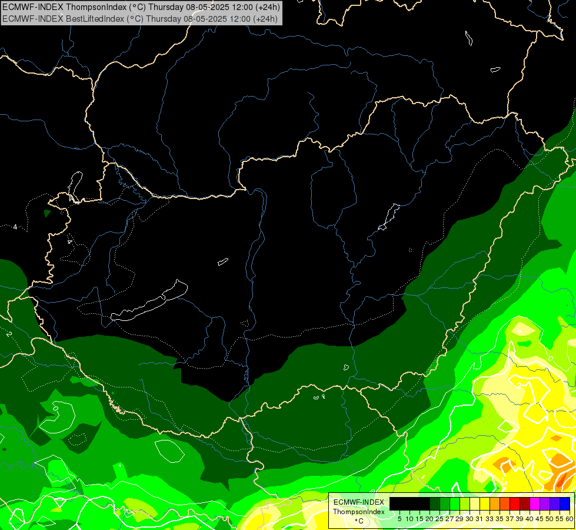Click the BestLiftedIndex title line at top

pyautogui.click(x=140, y=18)
